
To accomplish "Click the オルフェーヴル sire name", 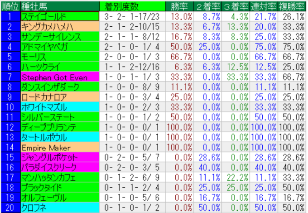I will [59, 198].
